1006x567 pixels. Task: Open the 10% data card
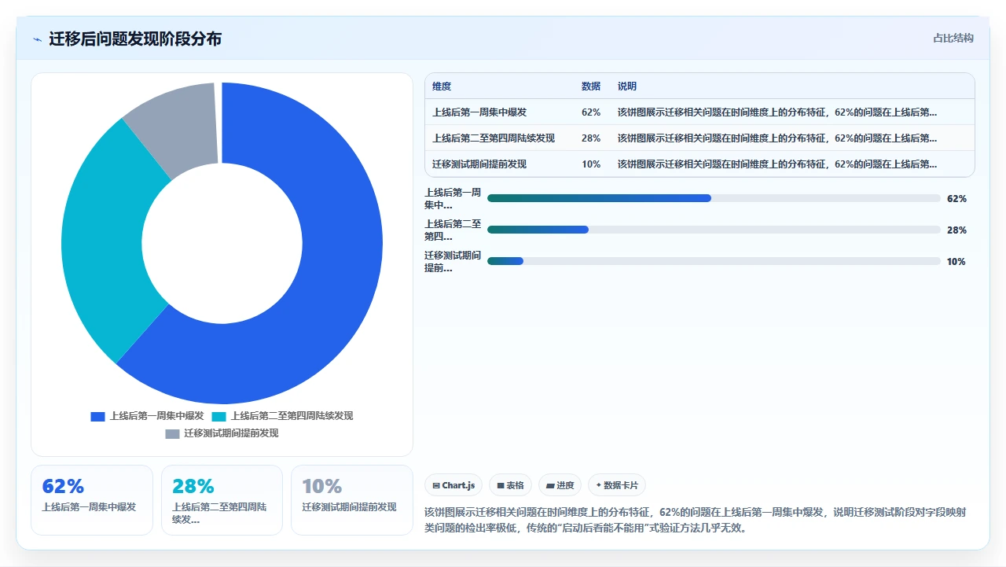click(x=351, y=500)
